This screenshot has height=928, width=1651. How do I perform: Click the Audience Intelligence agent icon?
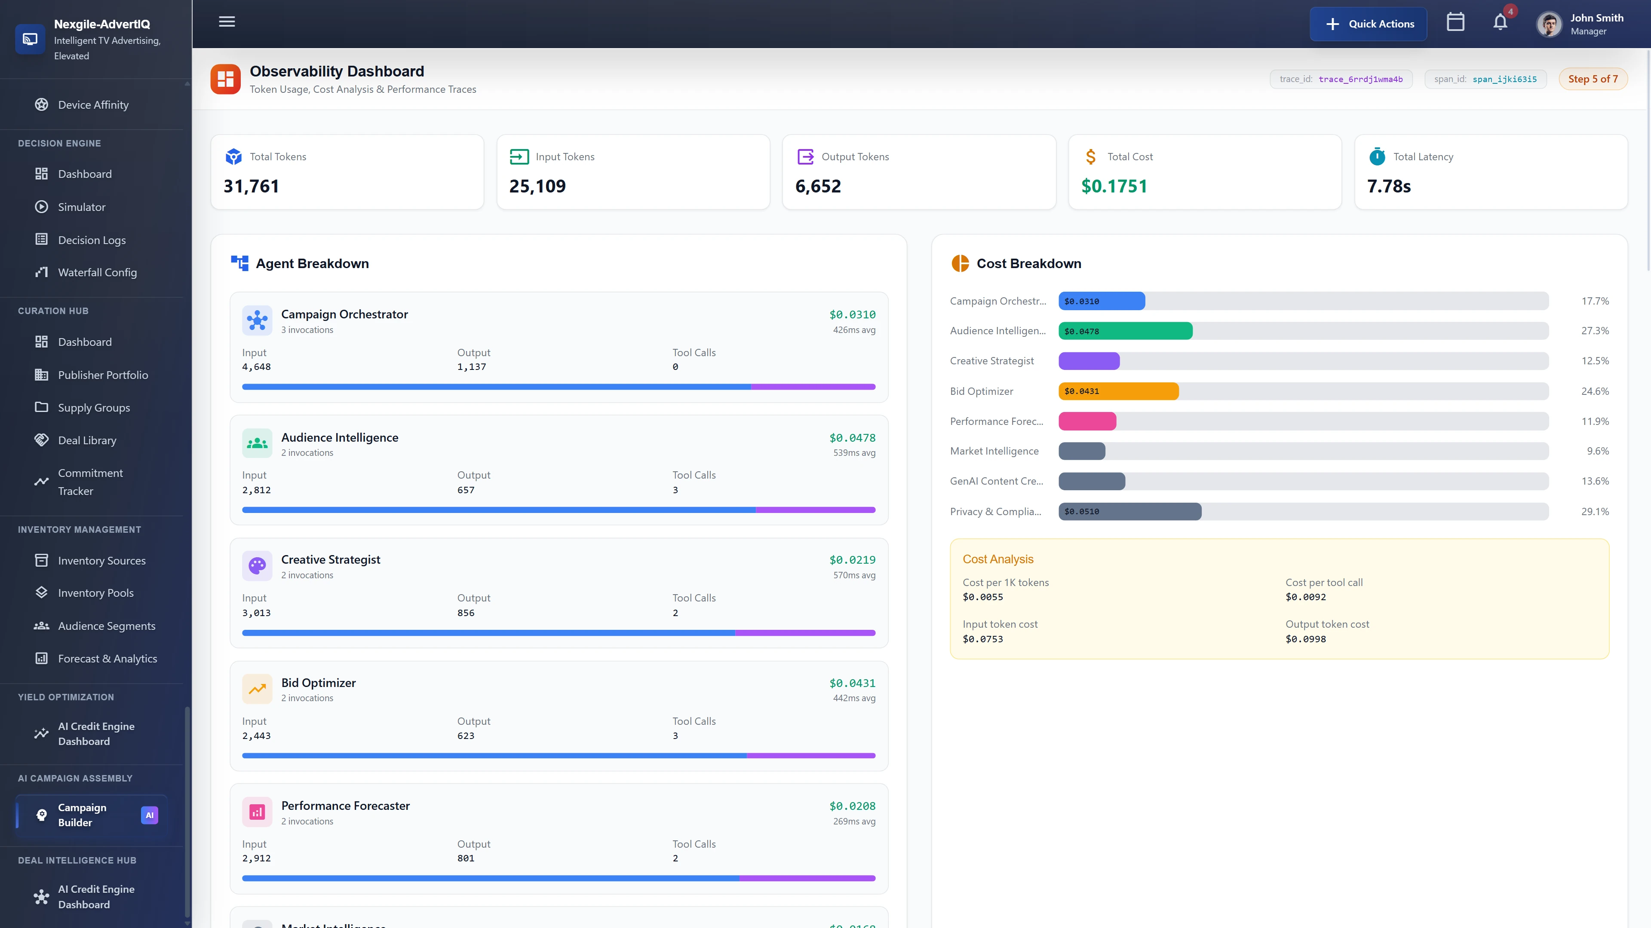coord(257,443)
